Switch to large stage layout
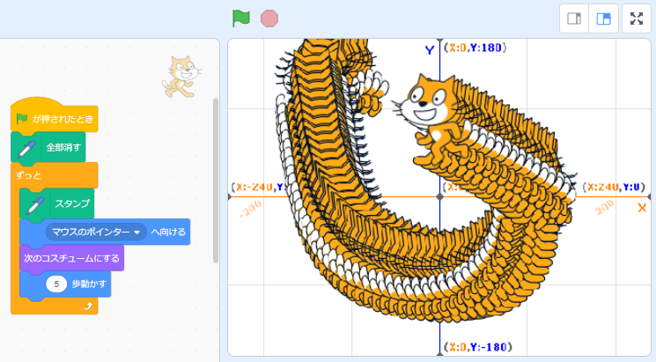This screenshot has width=656, height=362. 603,18
